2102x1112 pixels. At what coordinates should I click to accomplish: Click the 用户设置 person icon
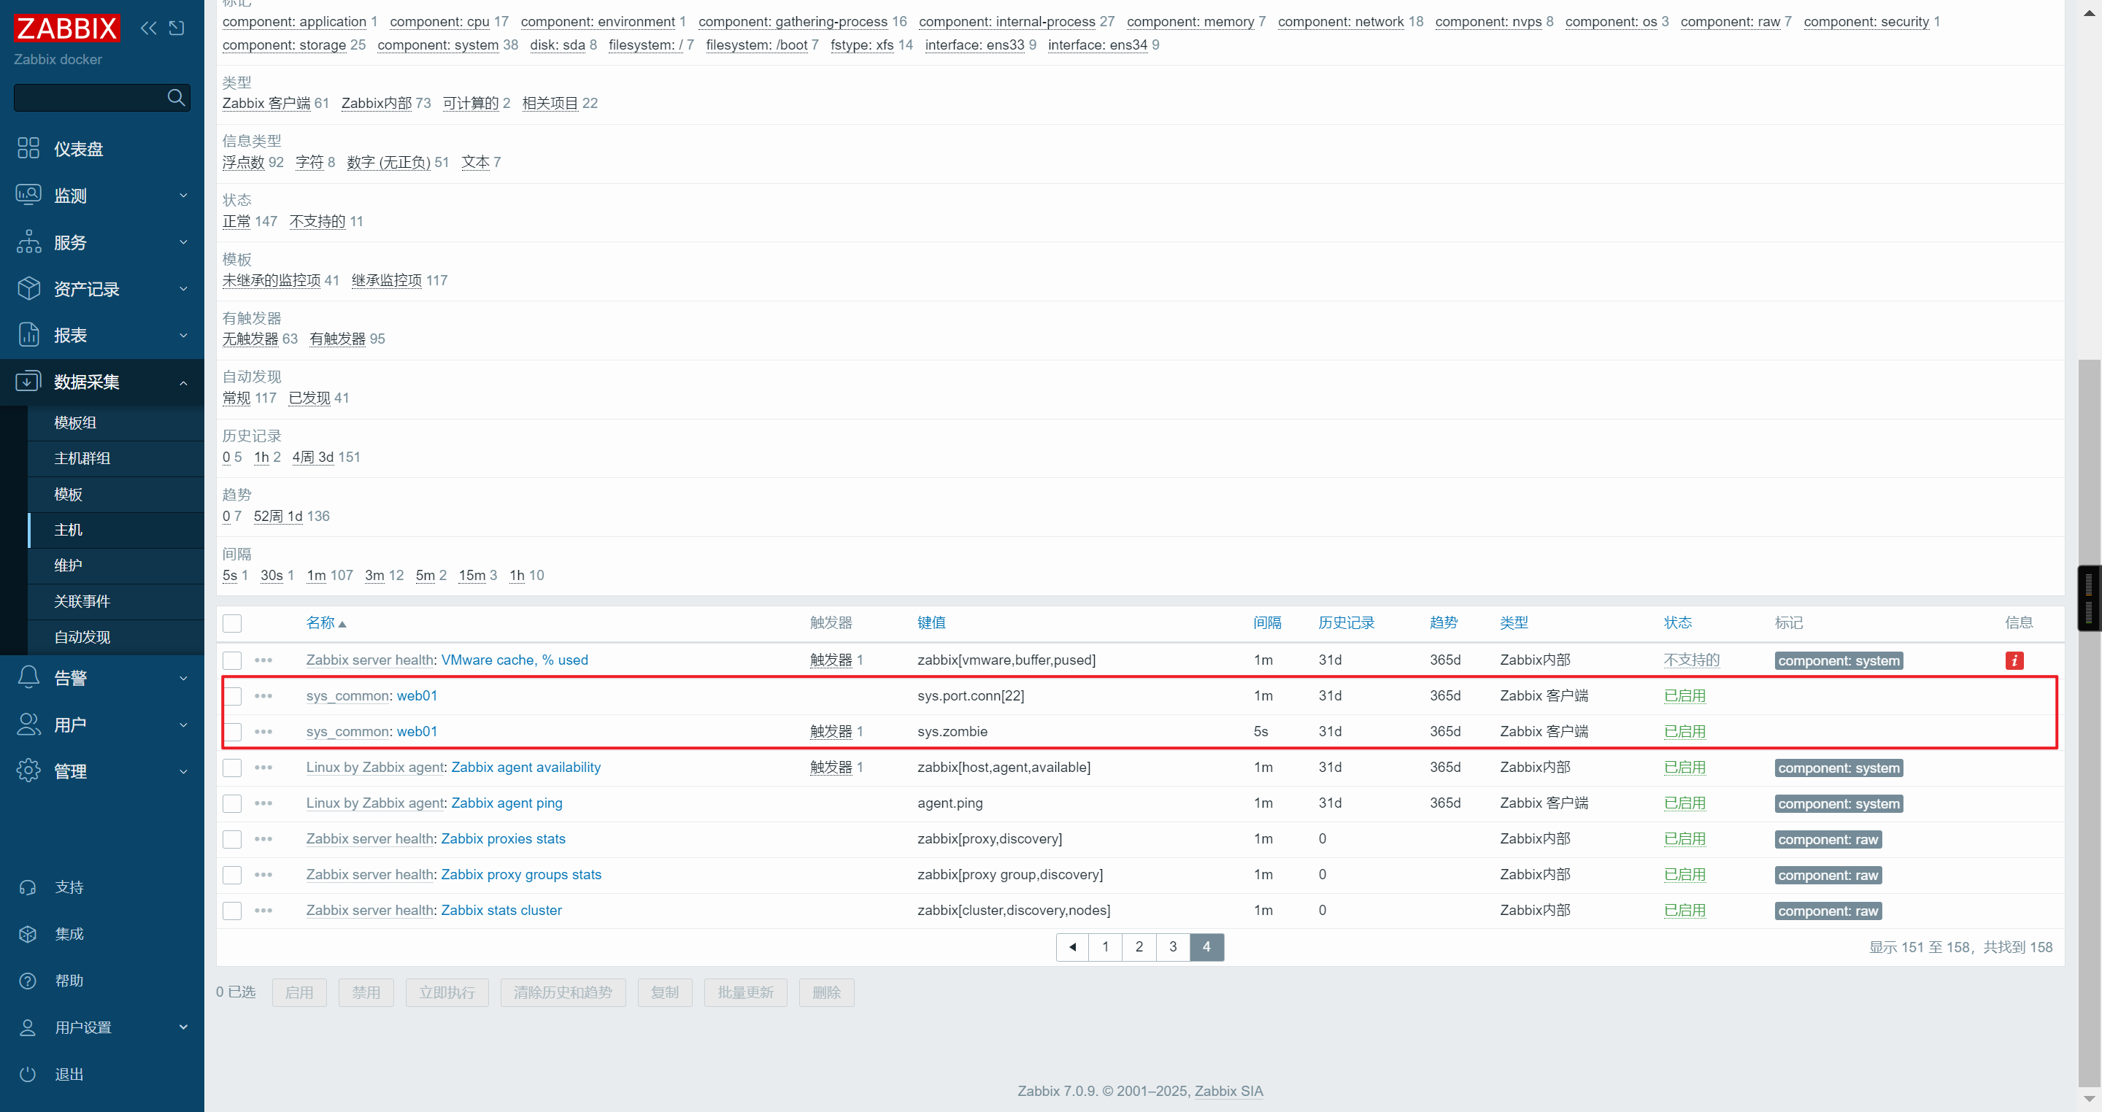coord(28,1027)
